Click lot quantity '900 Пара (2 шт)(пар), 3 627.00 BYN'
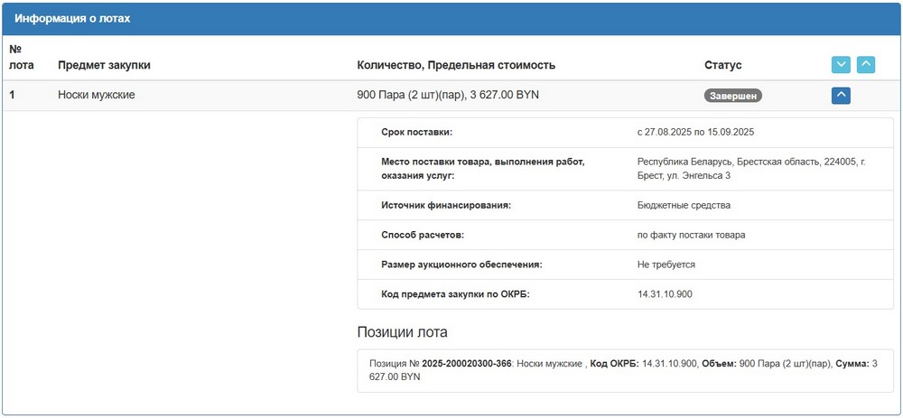This screenshot has height=418, width=903. pyautogui.click(x=448, y=95)
